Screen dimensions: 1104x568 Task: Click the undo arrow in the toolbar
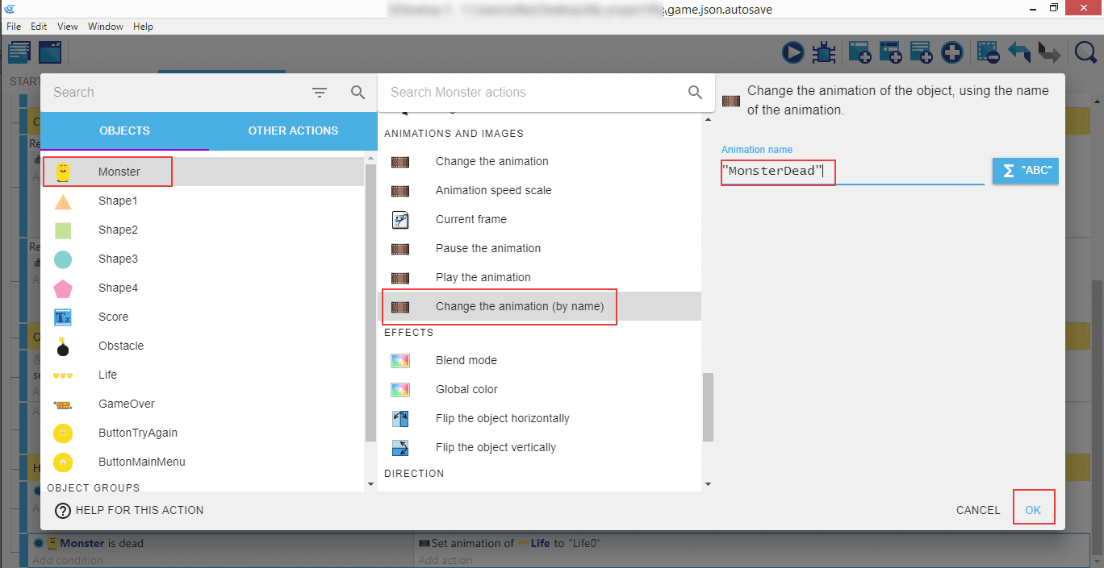coord(1019,53)
